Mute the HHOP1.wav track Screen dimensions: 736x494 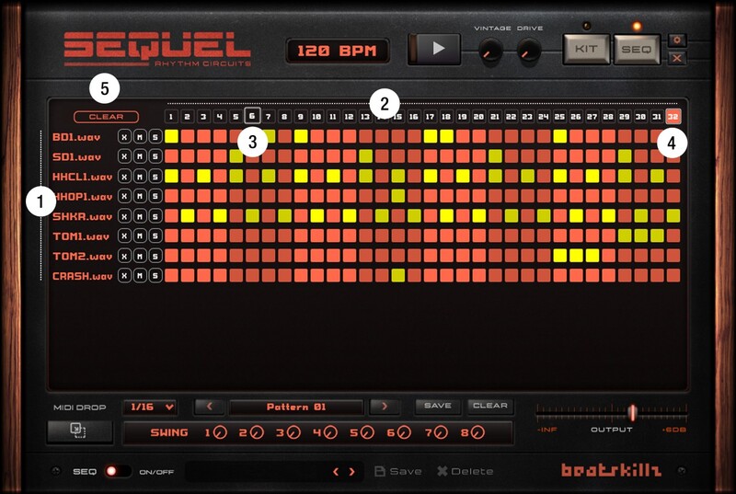[x=140, y=196]
